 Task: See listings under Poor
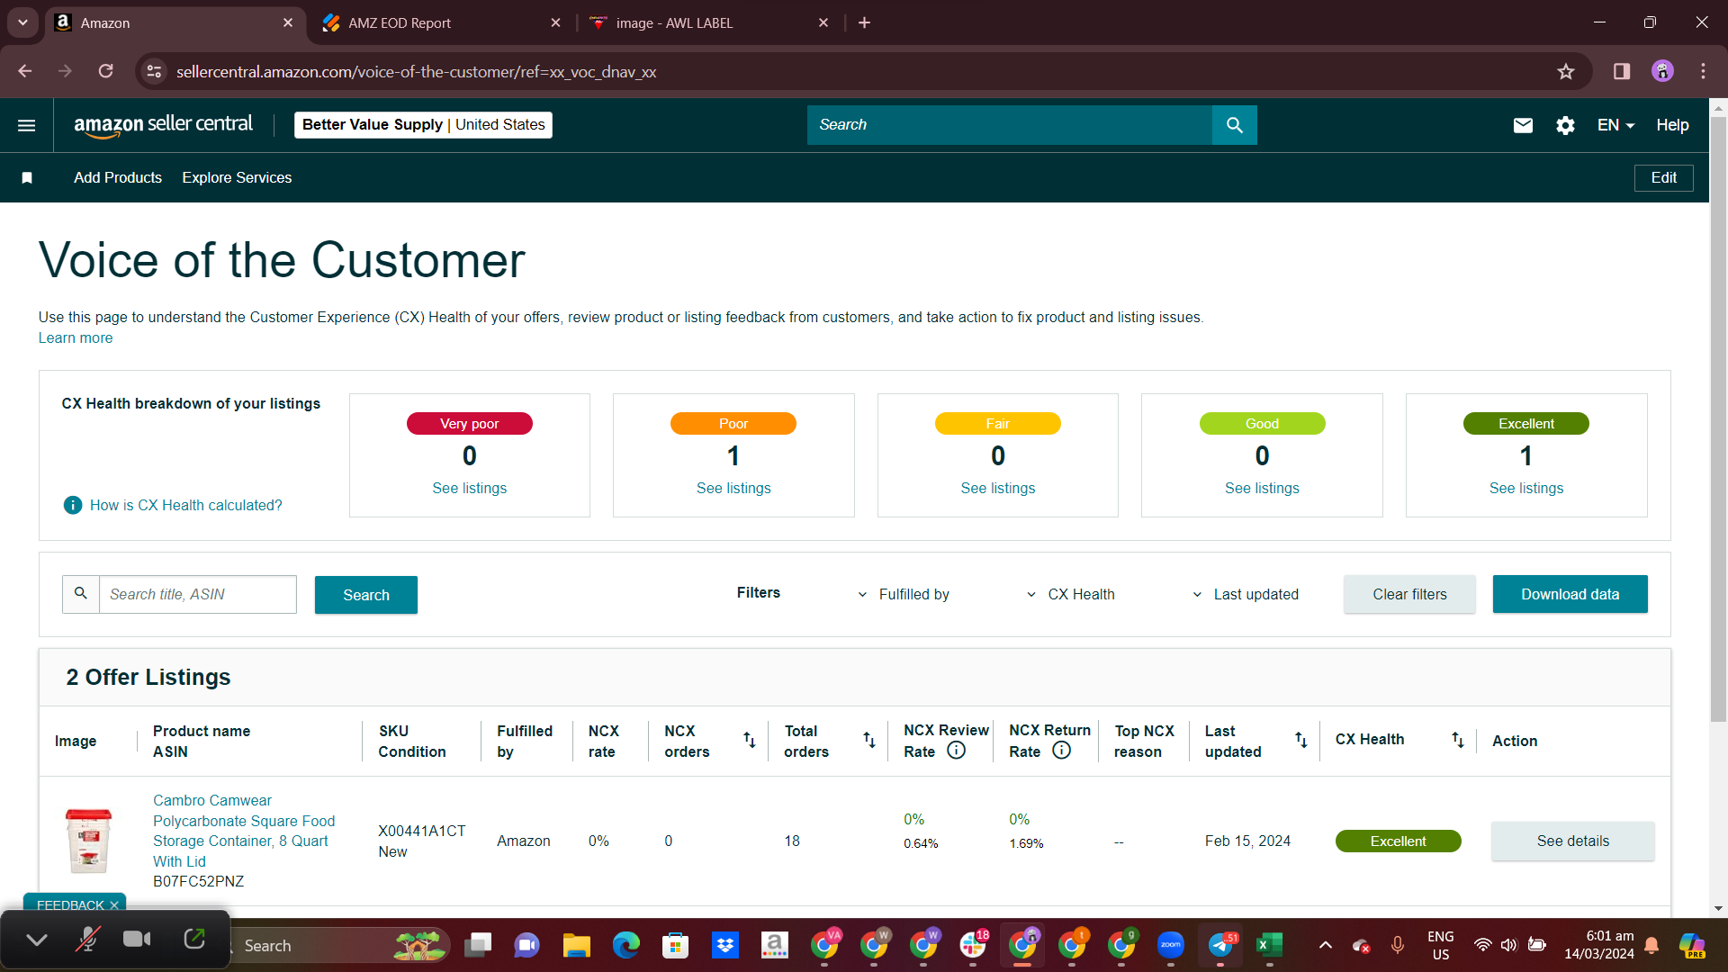[x=733, y=489]
